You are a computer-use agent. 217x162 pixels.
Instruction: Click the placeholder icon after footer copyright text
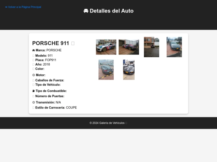pos(126,123)
